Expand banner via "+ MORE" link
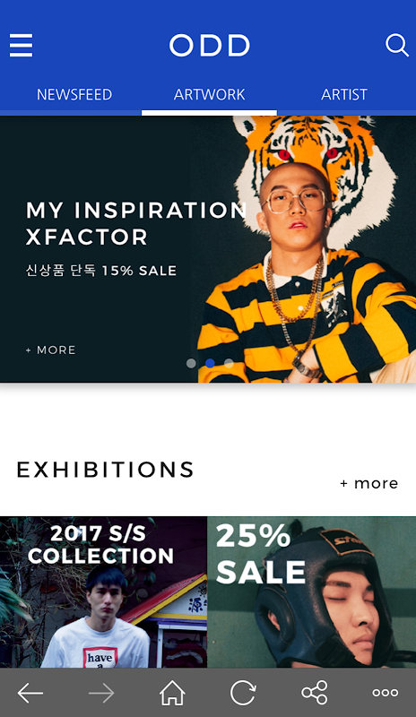Screen dimensions: 416x717 [x=51, y=350]
